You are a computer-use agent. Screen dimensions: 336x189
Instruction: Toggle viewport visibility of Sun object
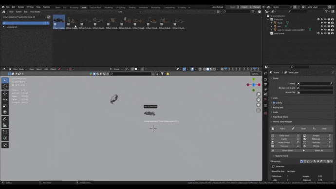point(325,26)
